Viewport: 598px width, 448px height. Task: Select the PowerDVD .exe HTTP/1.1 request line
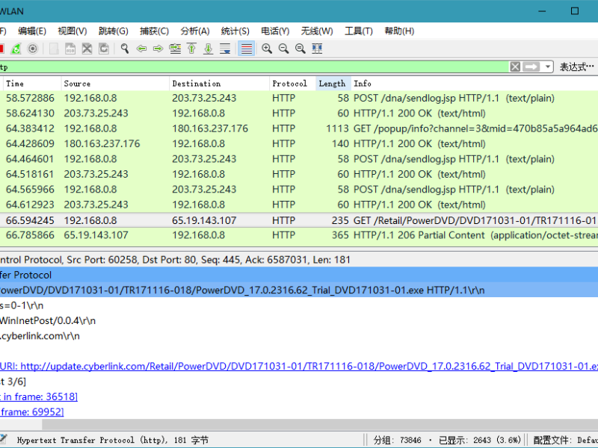coord(299,290)
